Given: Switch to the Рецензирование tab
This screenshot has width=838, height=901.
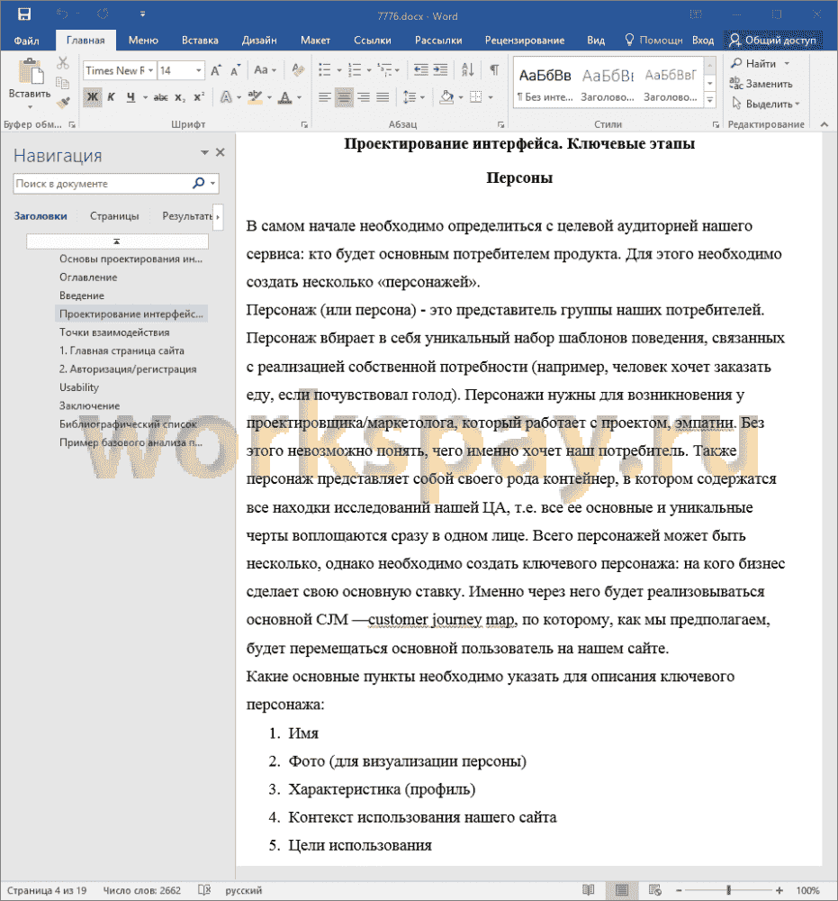Looking at the screenshot, I should click(525, 41).
